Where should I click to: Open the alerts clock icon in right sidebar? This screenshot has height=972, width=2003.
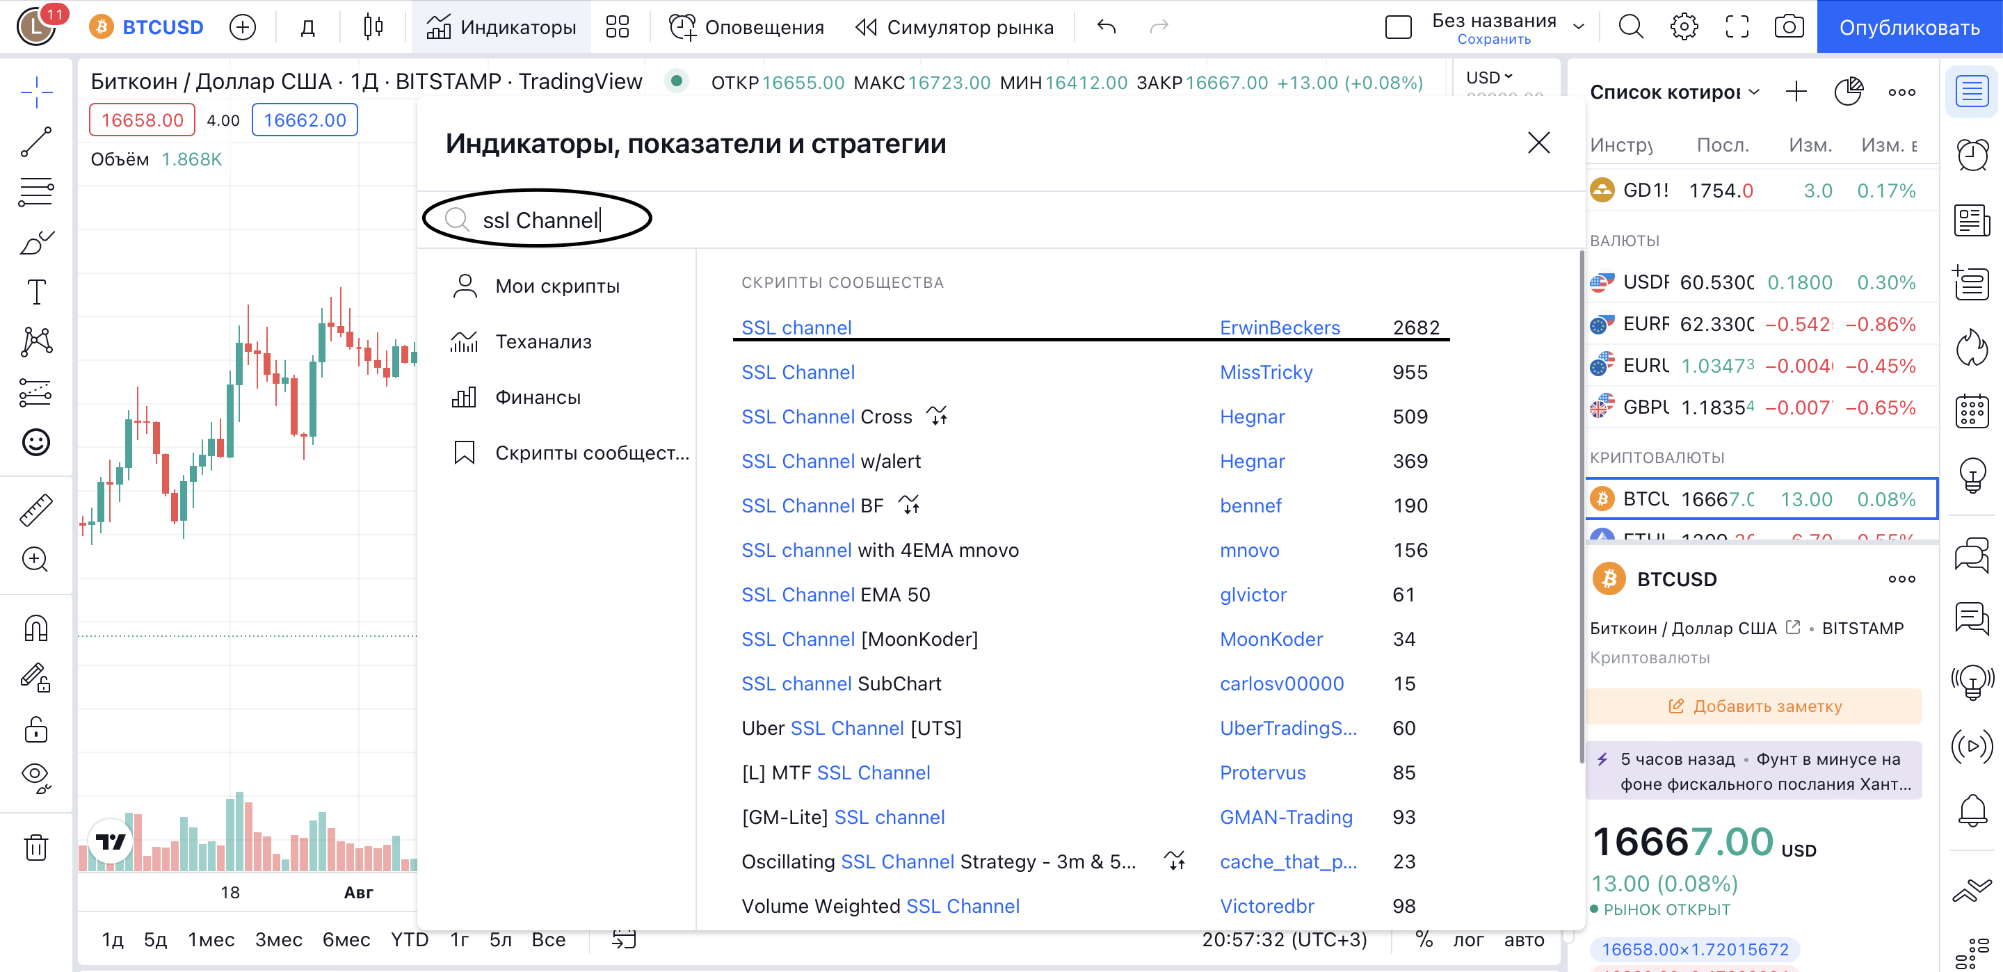(x=1972, y=155)
